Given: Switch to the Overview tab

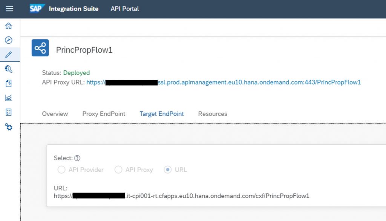Looking at the screenshot, I should point(55,114).
